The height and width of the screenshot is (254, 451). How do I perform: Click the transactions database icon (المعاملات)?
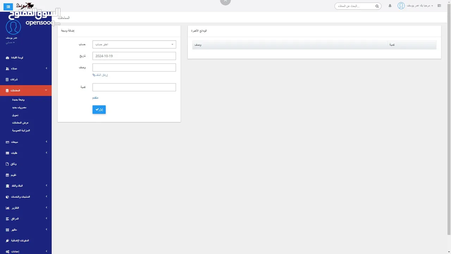point(7,91)
